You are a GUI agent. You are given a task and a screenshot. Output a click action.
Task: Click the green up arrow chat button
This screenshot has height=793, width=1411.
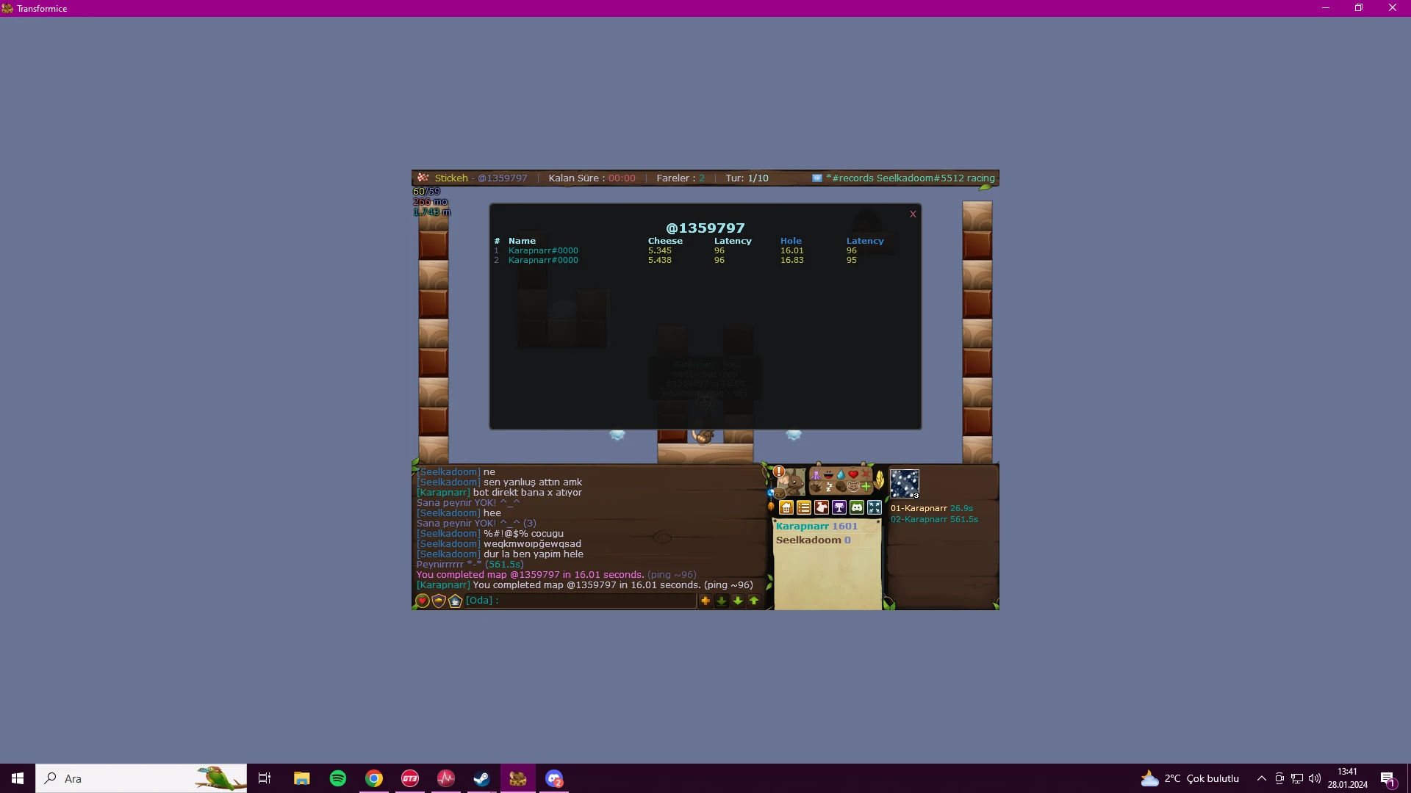pos(754,601)
